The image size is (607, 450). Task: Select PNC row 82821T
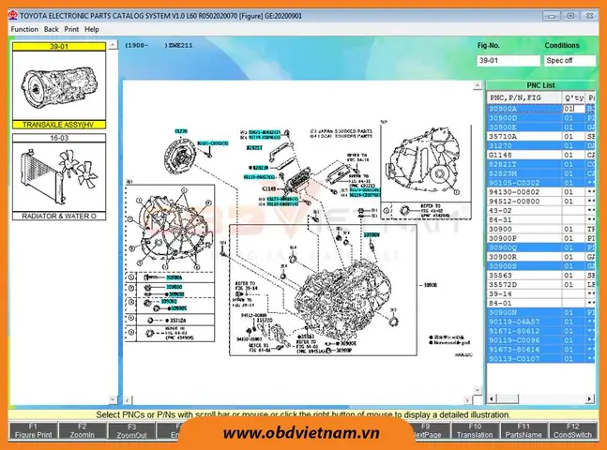pos(541,164)
